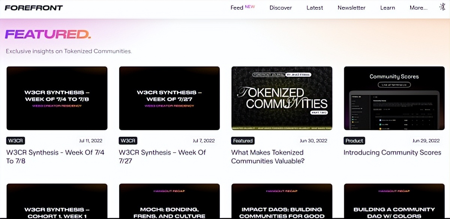Navigate to the Learn section
The image size is (450, 219).
[387, 8]
